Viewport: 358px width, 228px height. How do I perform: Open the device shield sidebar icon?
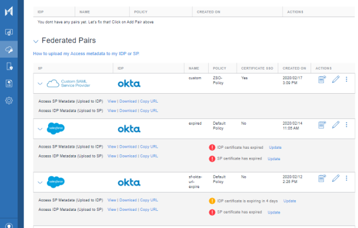click(9, 66)
